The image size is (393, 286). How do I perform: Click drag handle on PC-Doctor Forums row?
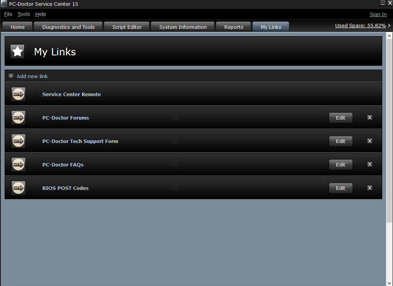click(176, 118)
